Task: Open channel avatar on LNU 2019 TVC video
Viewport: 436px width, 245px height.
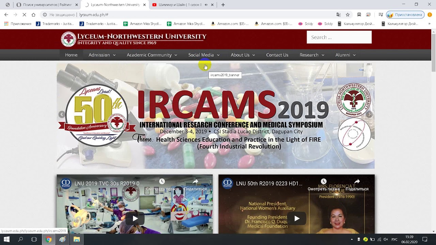Action: pyautogui.click(x=65, y=183)
